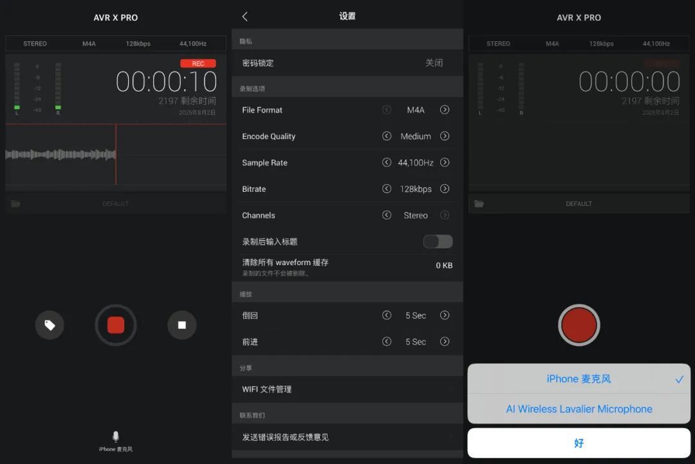695x464 pixels.
Task: Select previous File Format option
Action: click(x=387, y=109)
